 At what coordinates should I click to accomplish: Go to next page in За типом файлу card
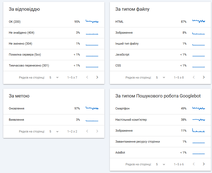click(x=204, y=77)
